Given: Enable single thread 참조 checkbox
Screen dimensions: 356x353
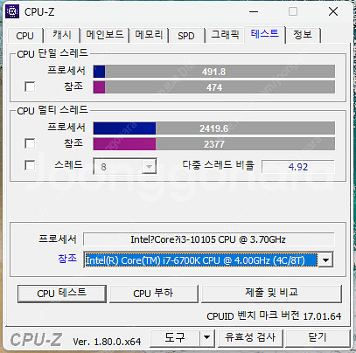Looking at the screenshot, I should tap(30, 87).
